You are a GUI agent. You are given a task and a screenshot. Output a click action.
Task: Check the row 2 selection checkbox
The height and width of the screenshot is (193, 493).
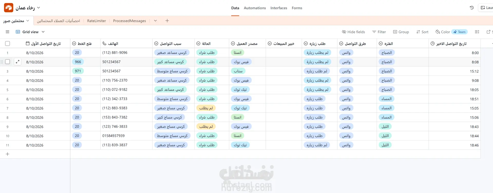click(7, 62)
